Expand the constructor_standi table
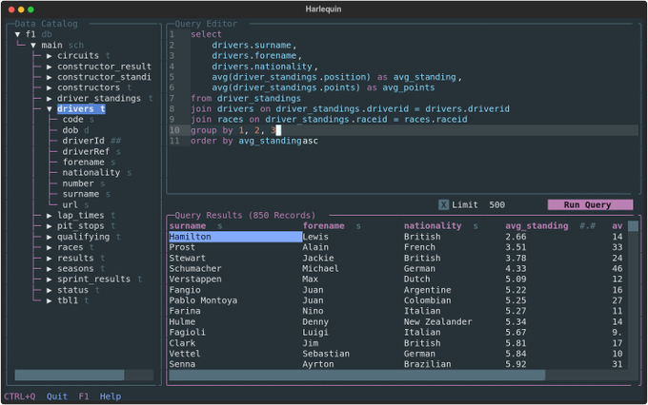Screen dimensions: 648x405 pyautogui.click(x=50, y=77)
